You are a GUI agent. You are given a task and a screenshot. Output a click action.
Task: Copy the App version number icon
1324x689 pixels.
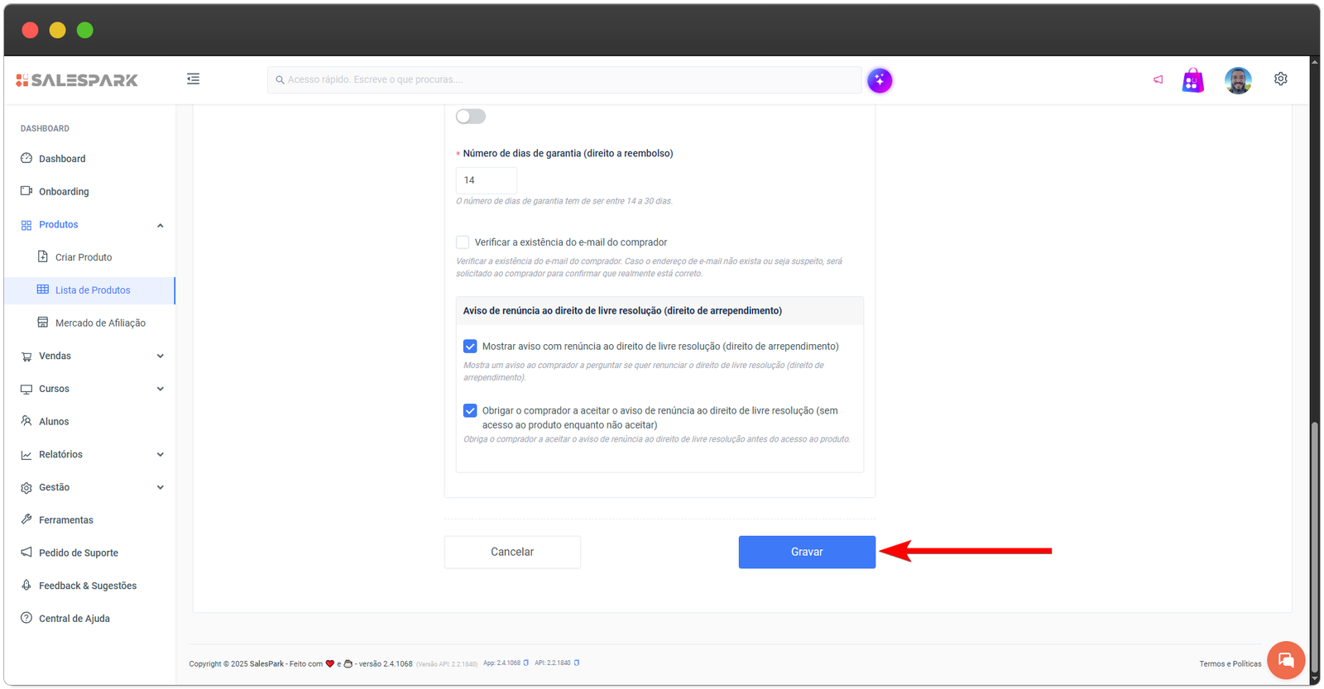click(526, 663)
